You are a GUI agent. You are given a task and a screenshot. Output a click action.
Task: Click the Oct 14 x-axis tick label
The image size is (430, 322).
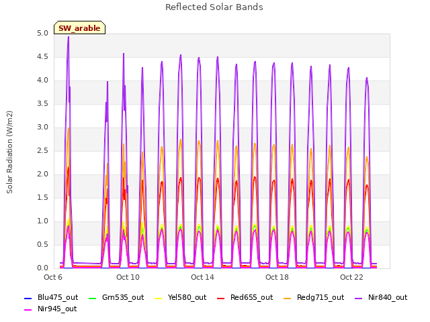click(x=202, y=277)
